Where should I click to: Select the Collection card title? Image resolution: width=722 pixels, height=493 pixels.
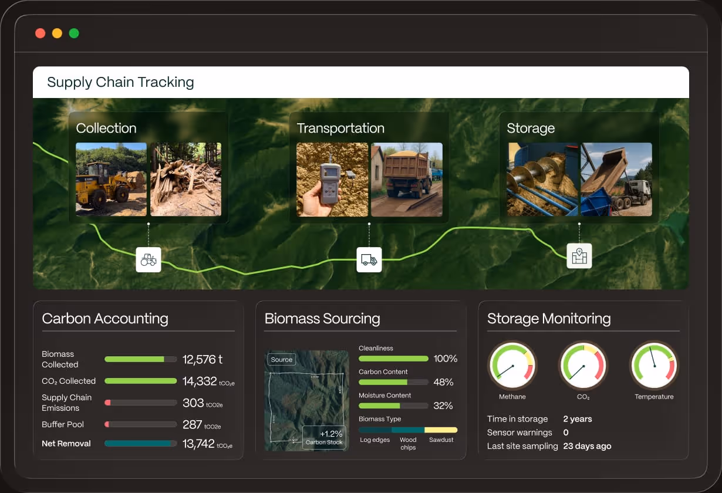(x=106, y=128)
